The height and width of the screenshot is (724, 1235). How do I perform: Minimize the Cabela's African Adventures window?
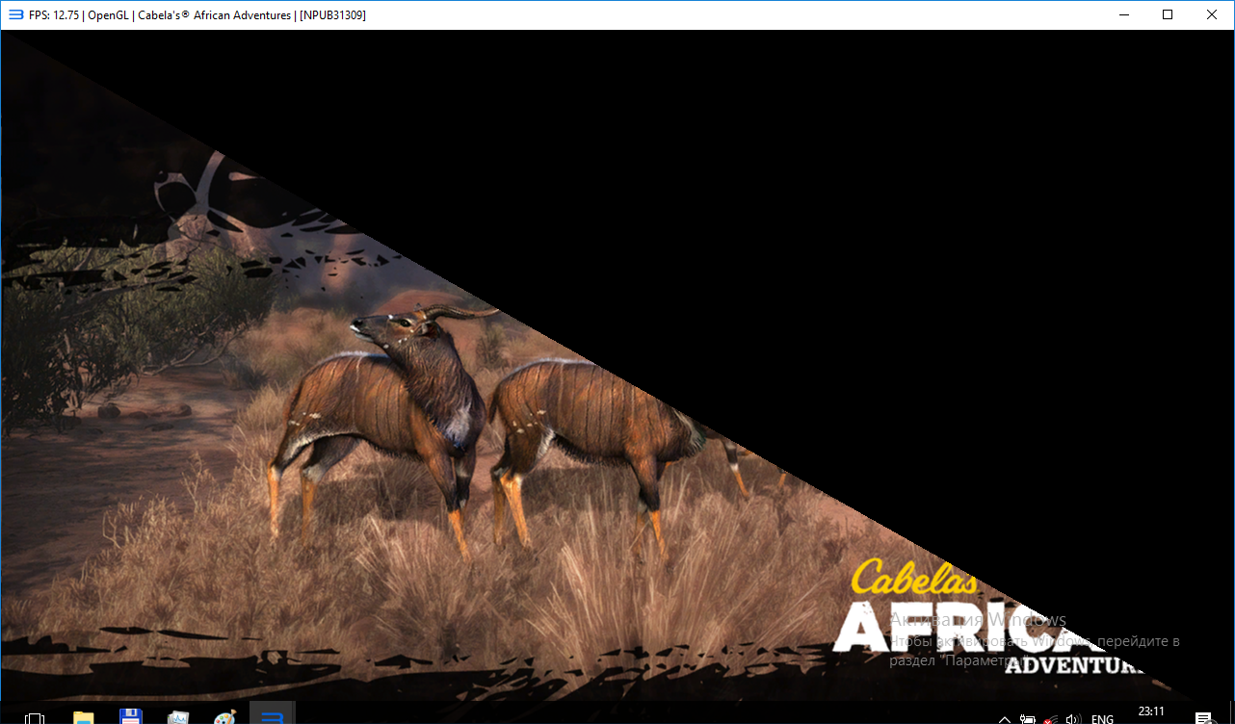coord(1123,14)
